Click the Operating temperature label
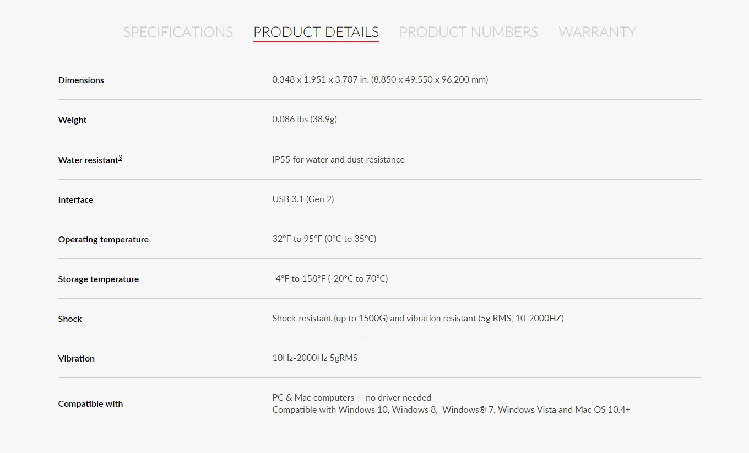The image size is (749, 453). coord(103,240)
